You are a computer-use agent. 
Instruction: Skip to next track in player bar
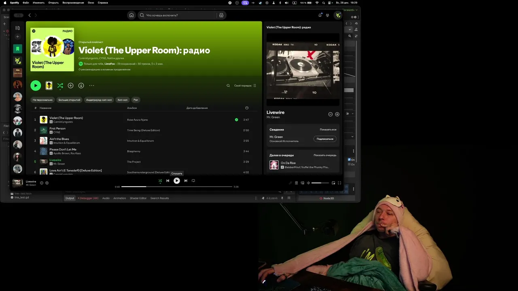(x=186, y=181)
